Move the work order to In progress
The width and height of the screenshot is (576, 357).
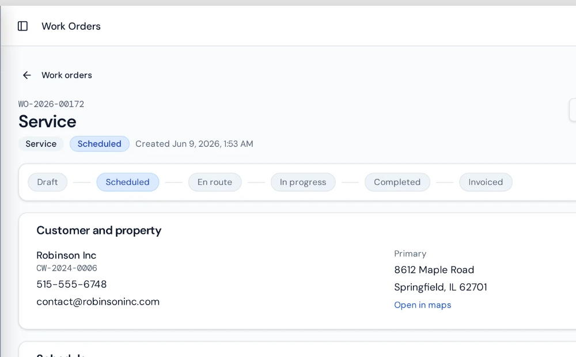coord(303,182)
